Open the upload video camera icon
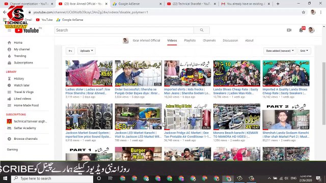Screen dimensions: 326x183 coord(289,30)
